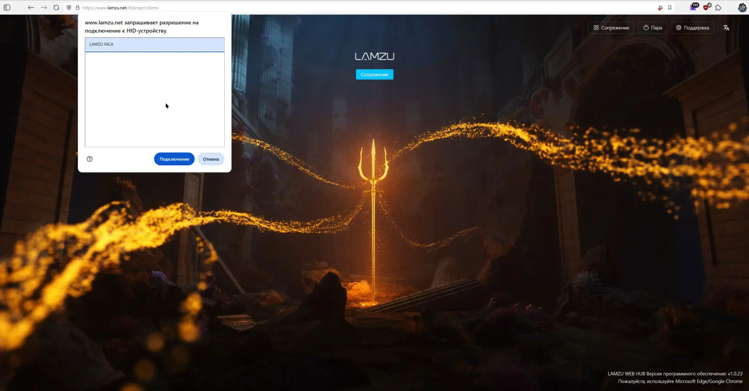Go back to the previous page
The image size is (749, 391).
(x=31, y=7)
